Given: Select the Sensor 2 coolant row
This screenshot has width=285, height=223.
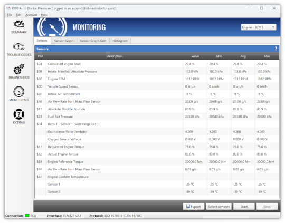Looking at the screenshot, I should (x=157, y=192).
